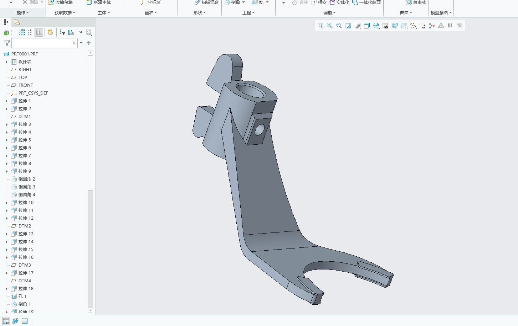Viewport: 518px width, 326px height.
Task: Toggle full screen status bar icon
Action: [x=25, y=321]
